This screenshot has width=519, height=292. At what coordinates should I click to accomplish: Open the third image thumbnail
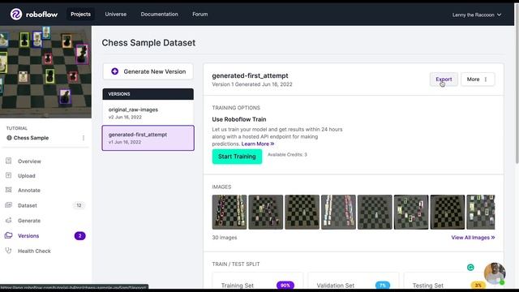(302, 212)
